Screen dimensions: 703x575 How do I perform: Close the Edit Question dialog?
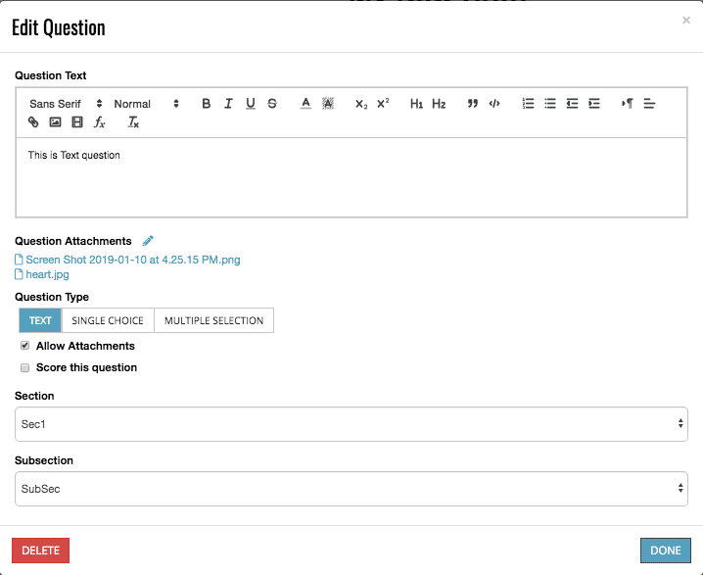686,21
